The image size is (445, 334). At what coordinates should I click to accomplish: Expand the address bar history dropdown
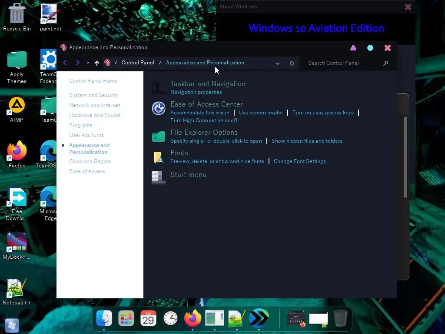click(278, 63)
